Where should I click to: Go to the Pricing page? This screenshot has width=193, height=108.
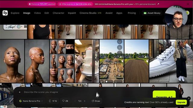pyautogui.click(x=132, y=13)
